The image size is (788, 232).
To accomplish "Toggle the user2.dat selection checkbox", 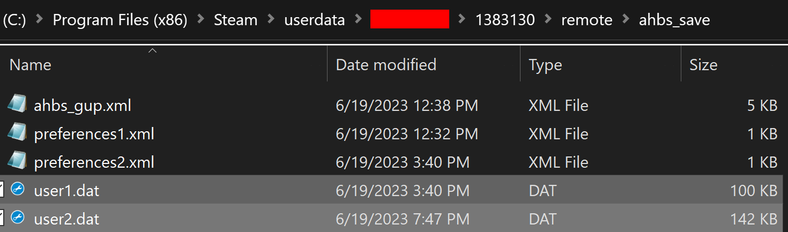I will tap(2, 219).
